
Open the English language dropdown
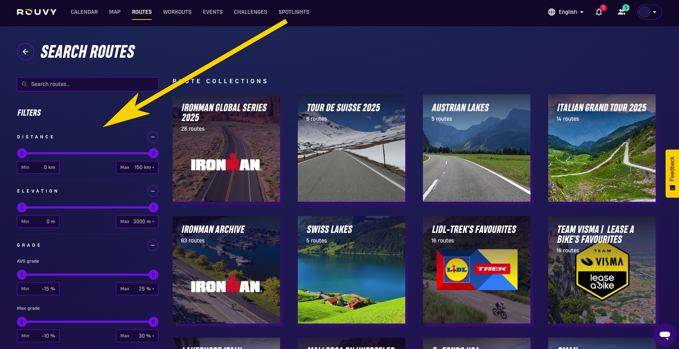tap(569, 12)
